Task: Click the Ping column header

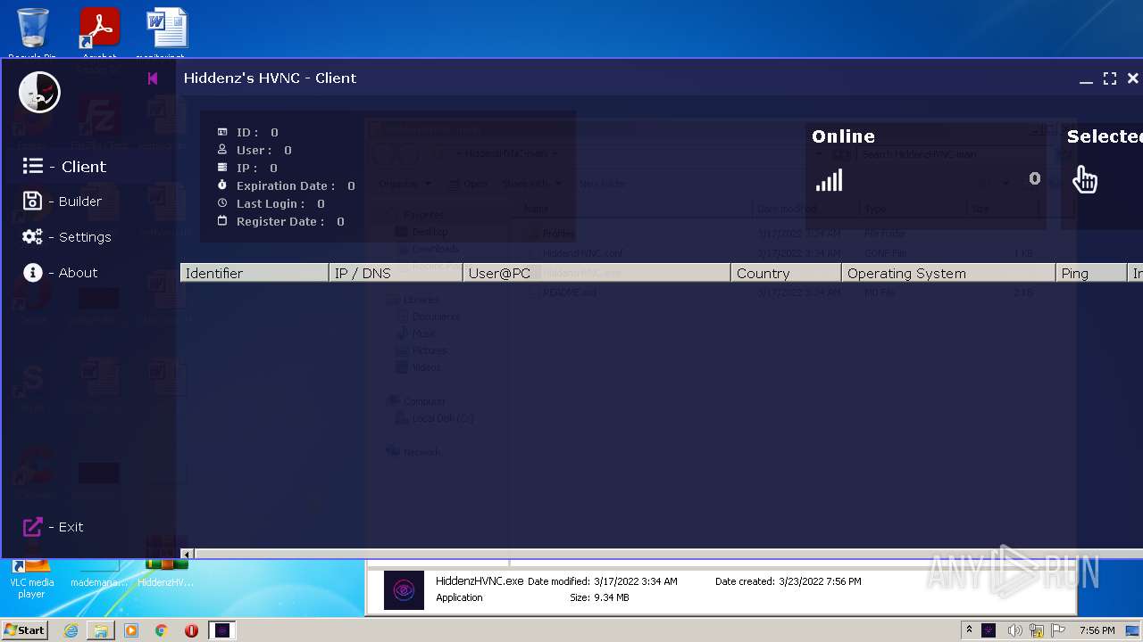Action: coord(1091,273)
